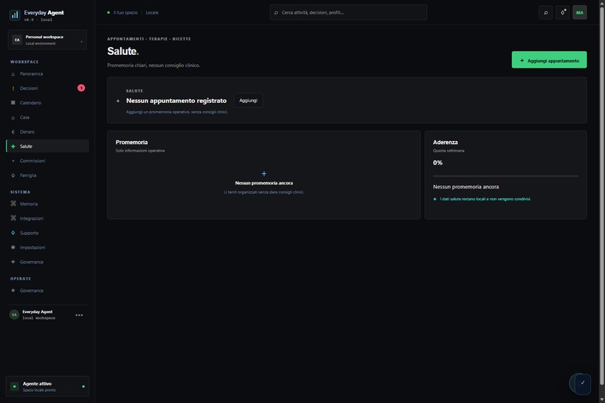605x403 pixels.
Task: Open the Integrazioni section
Action: point(47,218)
